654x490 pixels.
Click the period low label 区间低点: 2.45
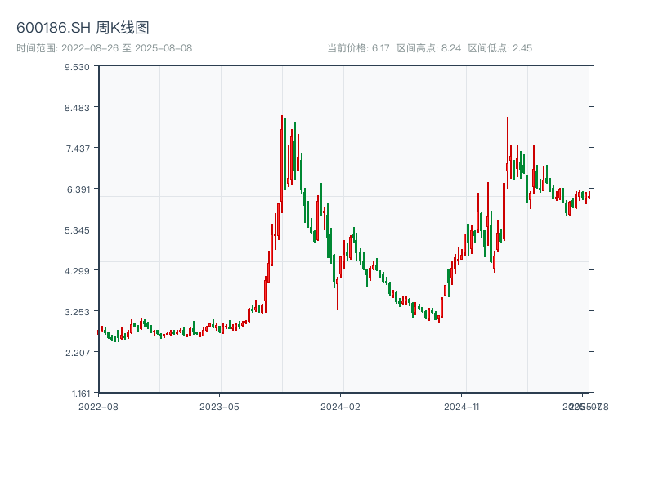click(499, 48)
